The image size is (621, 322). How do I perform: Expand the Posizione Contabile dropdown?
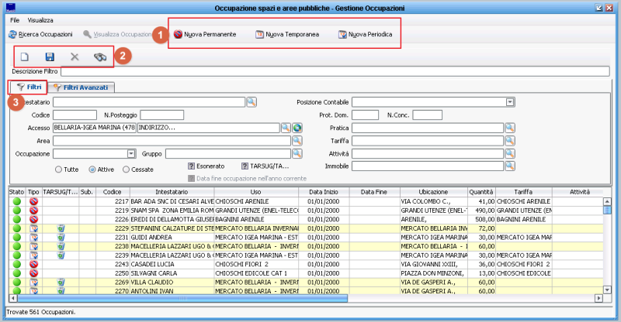click(510, 101)
